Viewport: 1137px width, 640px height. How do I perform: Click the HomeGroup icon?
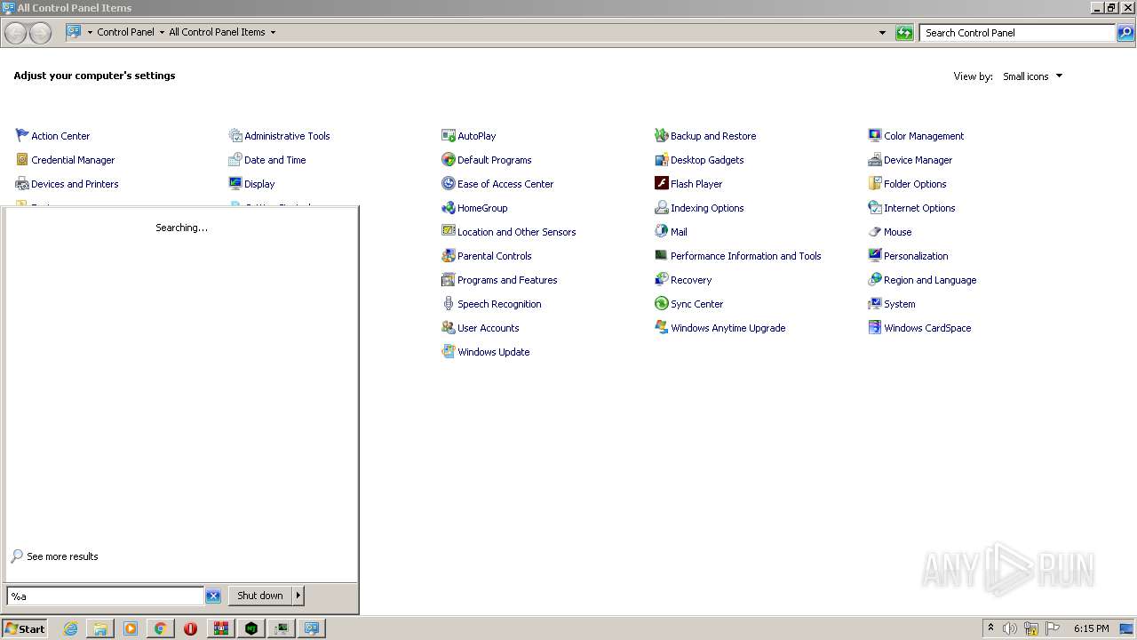tap(449, 208)
